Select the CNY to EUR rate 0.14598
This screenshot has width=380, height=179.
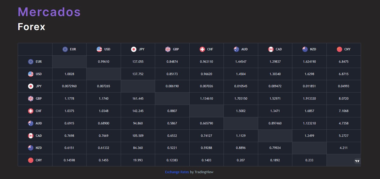tap(69, 160)
